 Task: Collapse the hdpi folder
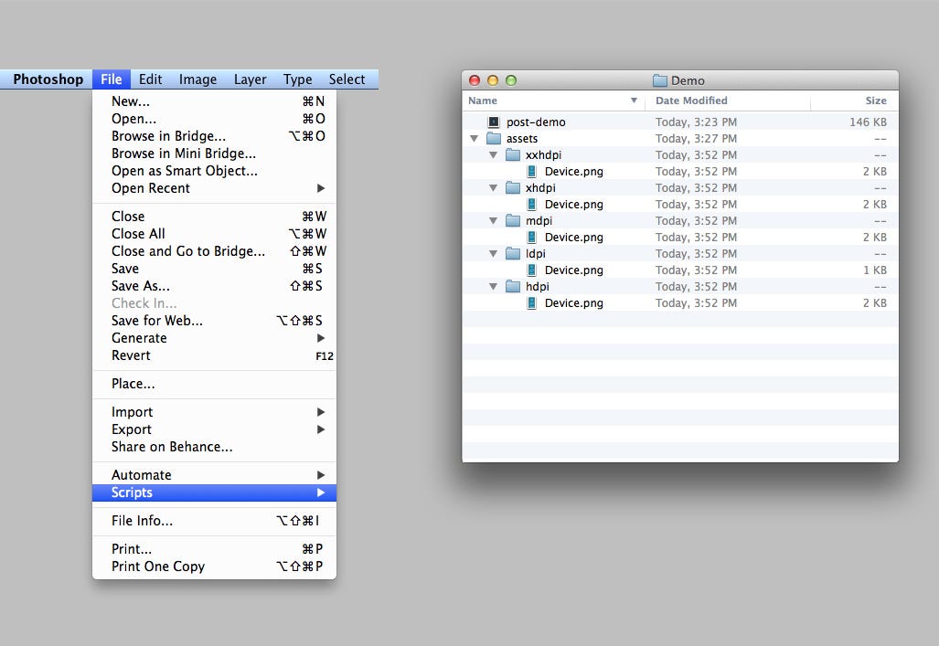(x=494, y=287)
